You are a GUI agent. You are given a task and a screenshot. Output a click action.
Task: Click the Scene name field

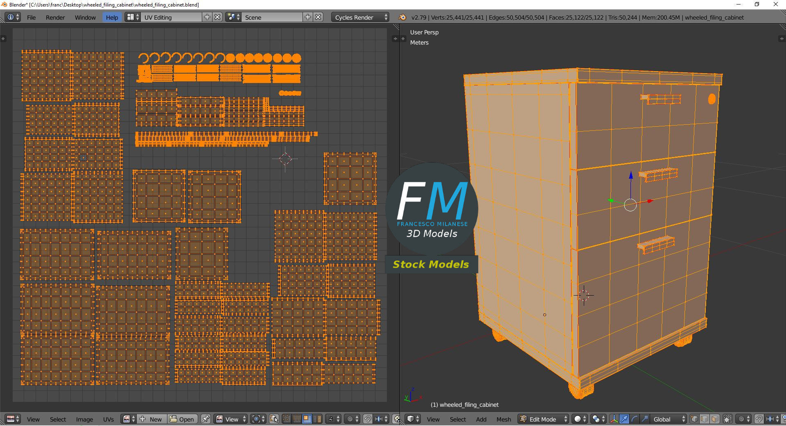point(272,17)
